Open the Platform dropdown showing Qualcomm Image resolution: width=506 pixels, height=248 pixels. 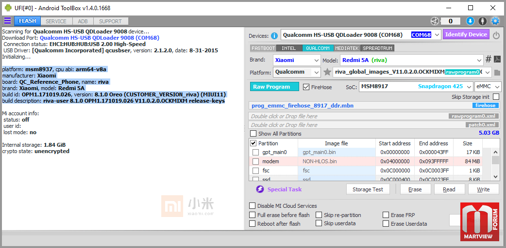(297, 72)
